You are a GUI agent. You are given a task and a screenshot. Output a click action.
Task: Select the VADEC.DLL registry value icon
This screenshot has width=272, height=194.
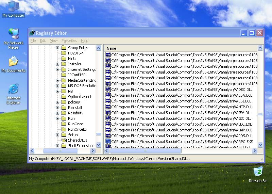[108, 90]
